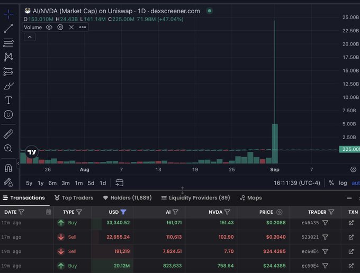Activate the zoom in tool
360x273 pixels.
pyautogui.click(x=8, y=148)
